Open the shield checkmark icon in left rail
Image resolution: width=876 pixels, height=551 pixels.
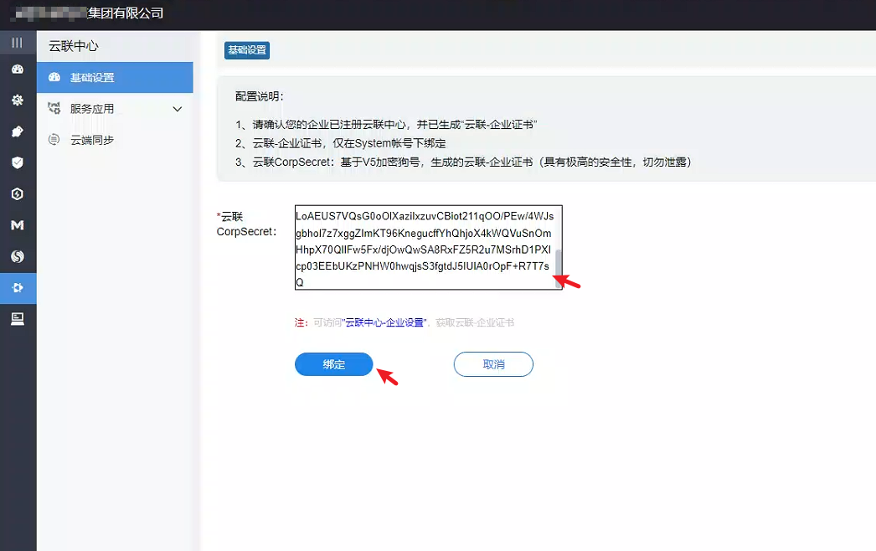pos(18,162)
